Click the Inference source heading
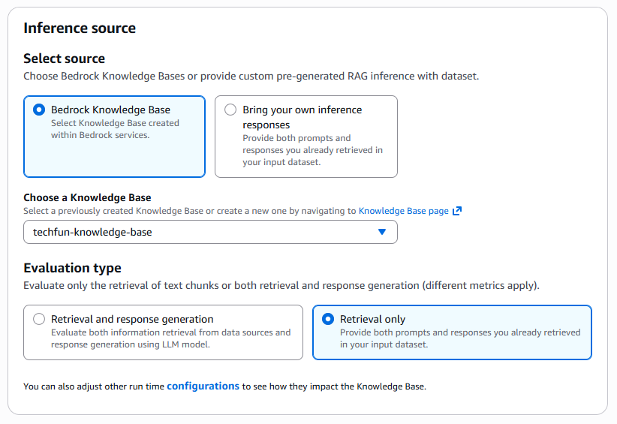The width and height of the screenshot is (617, 424). (80, 29)
